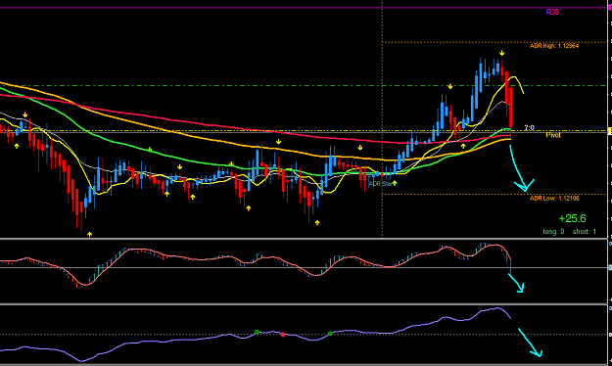Screen dimensions: 612x366
Task: Select the ADR Low: 1.12106 label
Action: (x=554, y=199)
